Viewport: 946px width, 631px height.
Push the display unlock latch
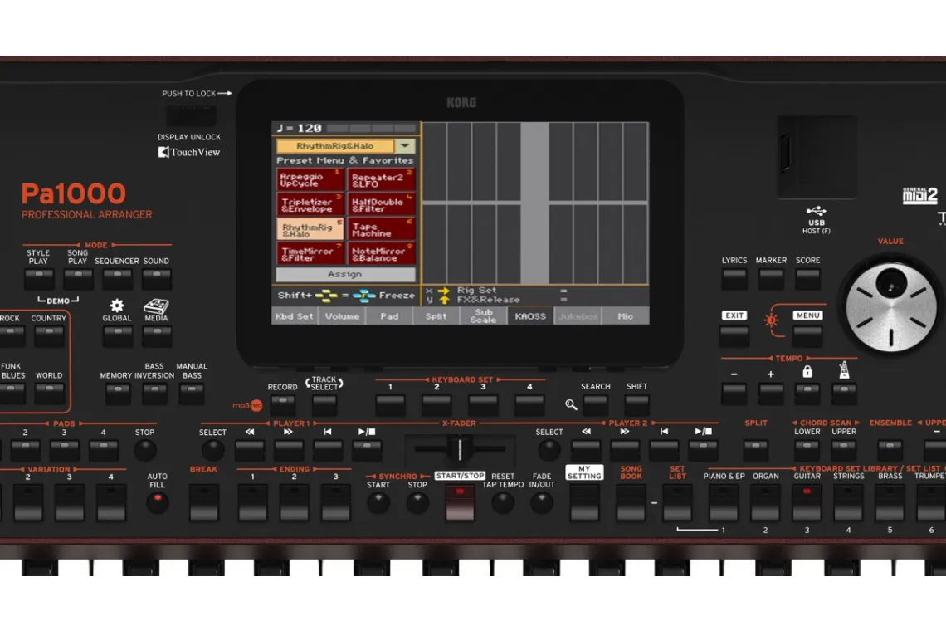point(191,116)
